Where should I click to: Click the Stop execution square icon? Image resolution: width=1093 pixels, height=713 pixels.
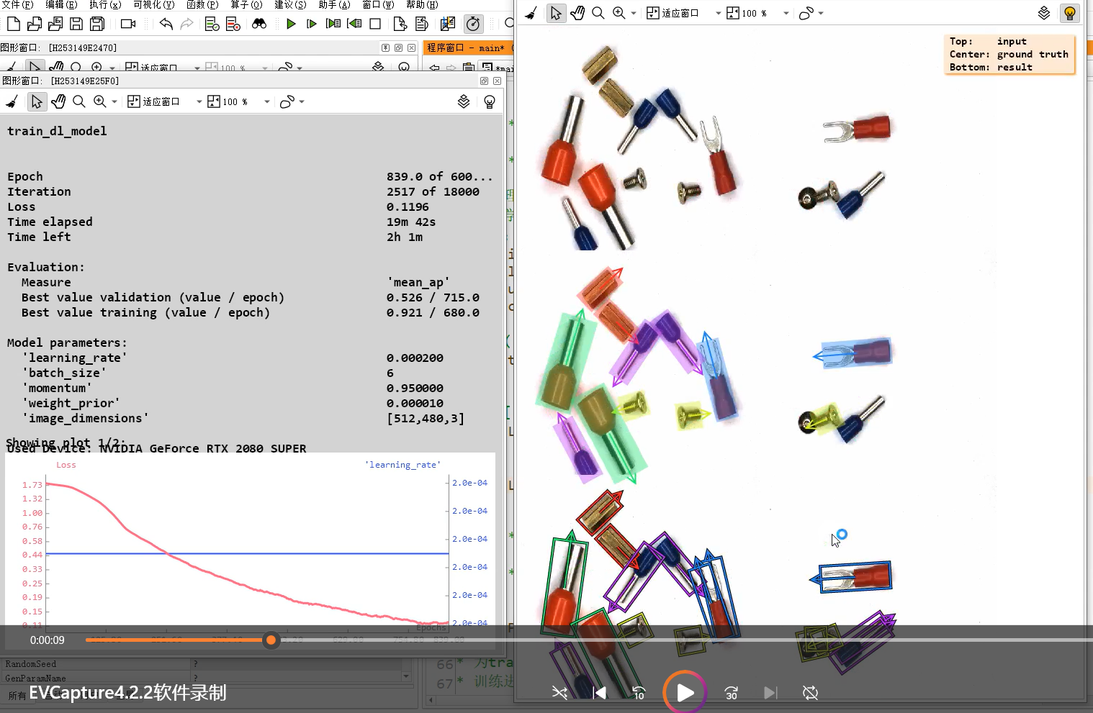[x=375, y=24]
